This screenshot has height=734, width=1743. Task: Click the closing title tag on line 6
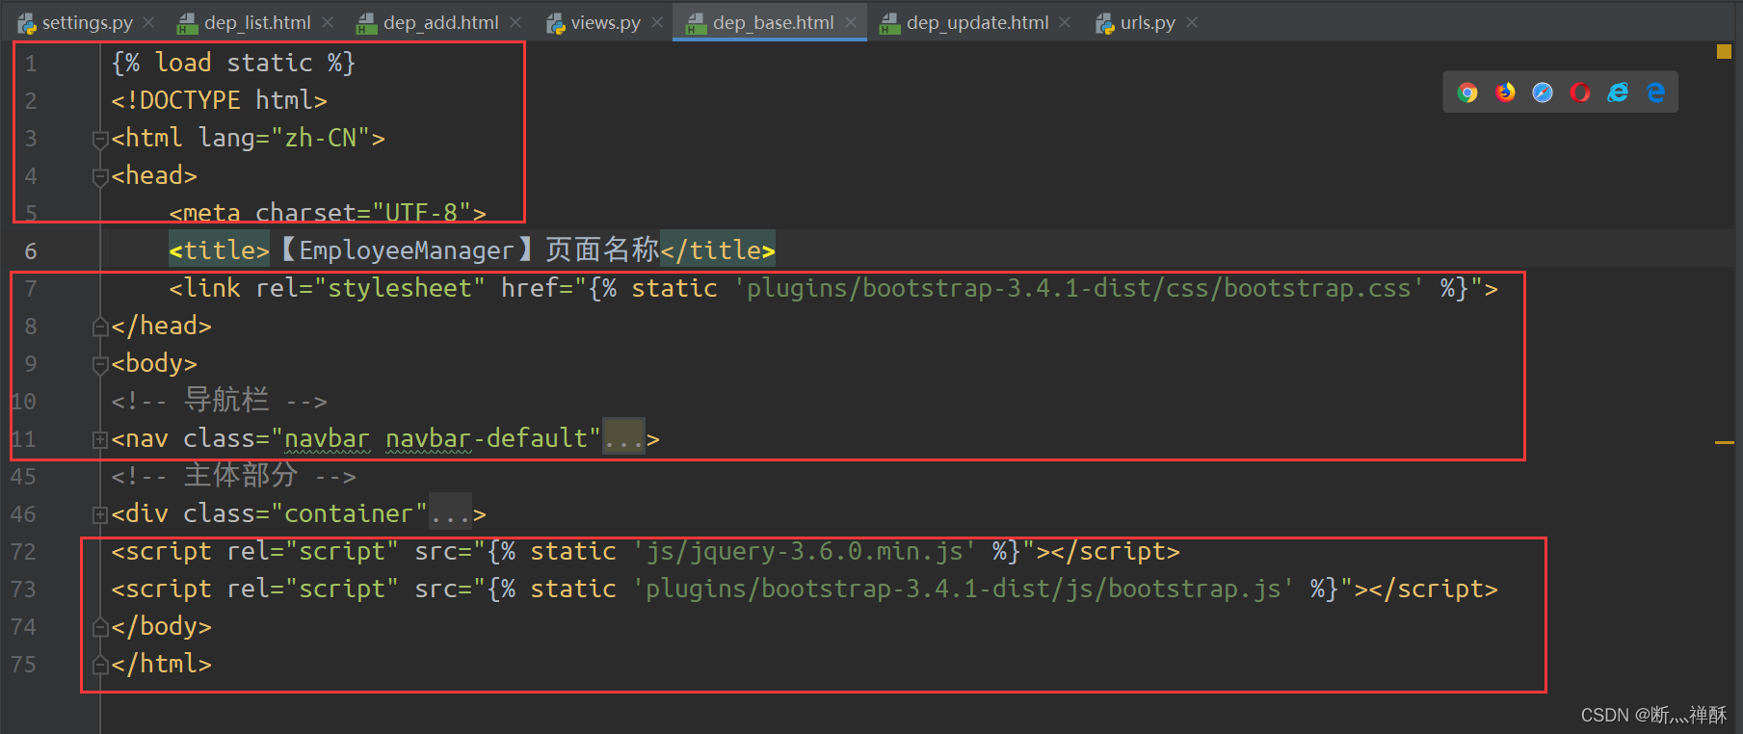coord(718,250)
